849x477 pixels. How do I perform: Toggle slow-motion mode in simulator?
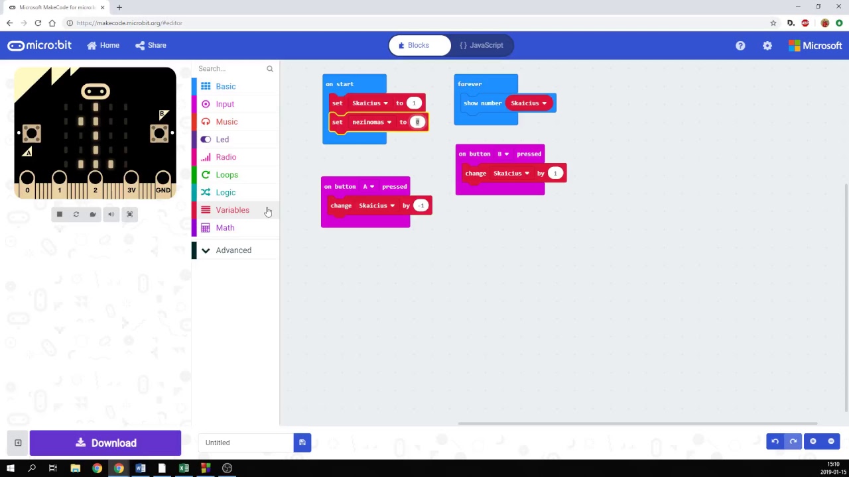pyautogui.click(x=93, y=214)
